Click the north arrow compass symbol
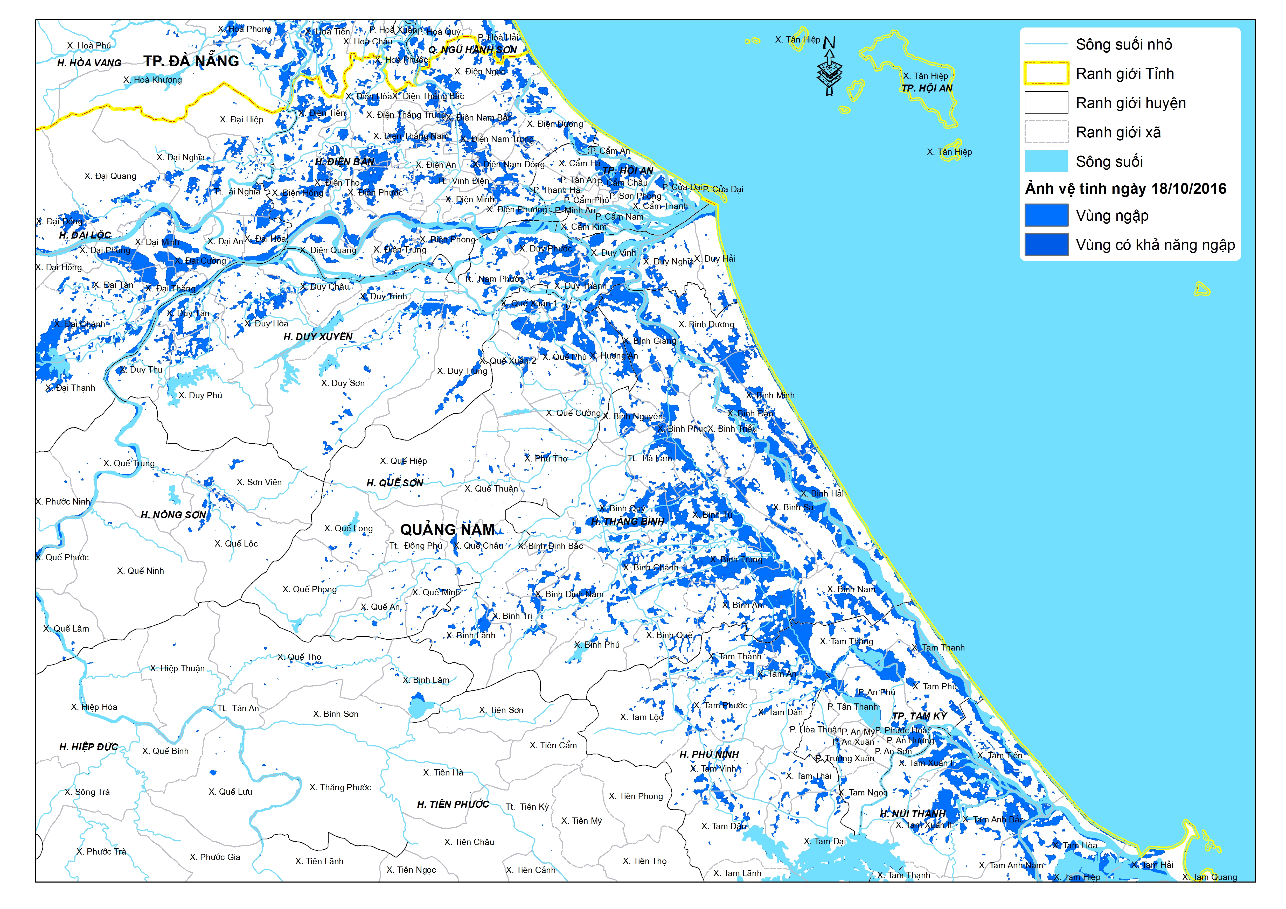 [x=829, y=67]
